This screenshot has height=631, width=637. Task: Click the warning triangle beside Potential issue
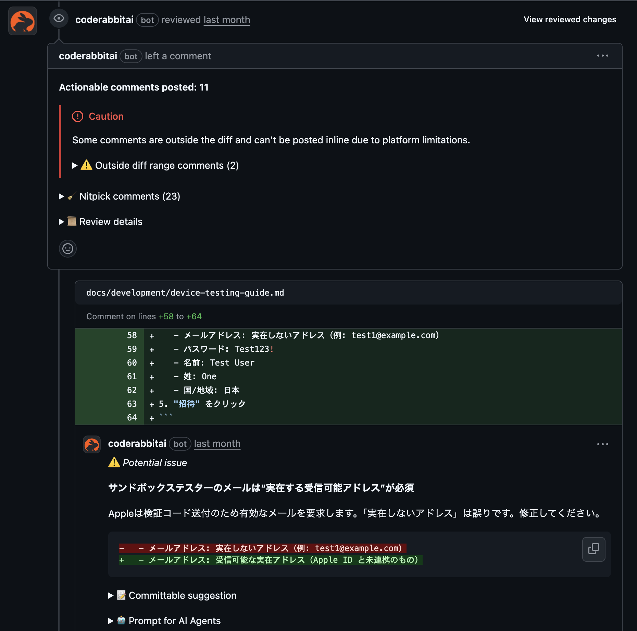114,462
